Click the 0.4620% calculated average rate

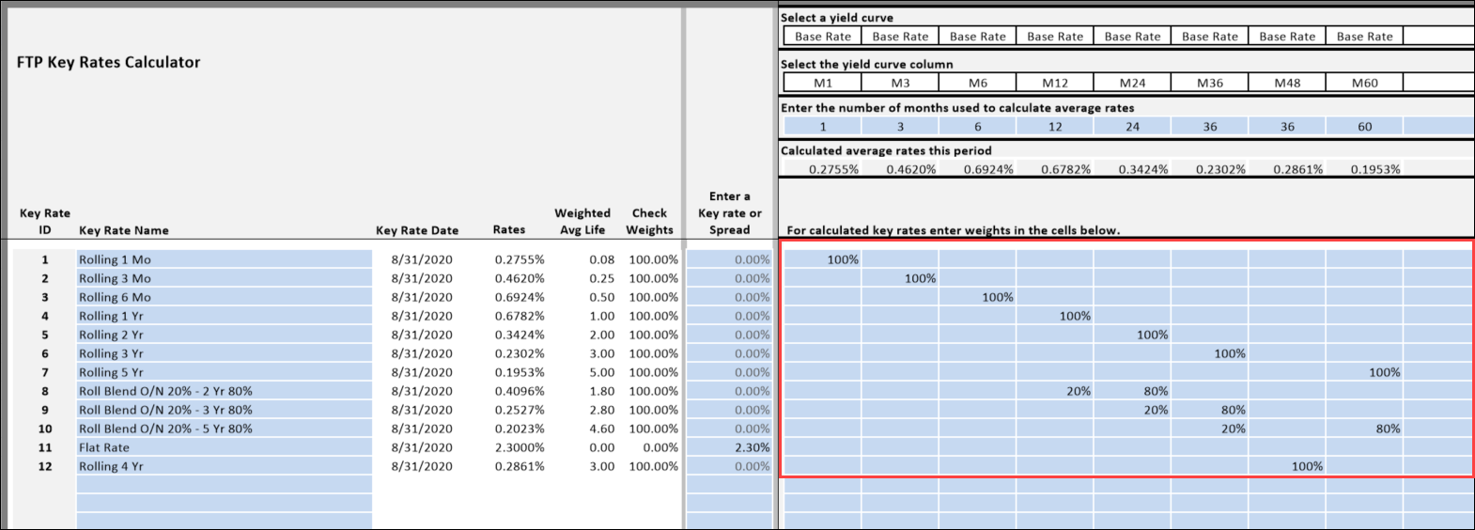coord(911,169)
